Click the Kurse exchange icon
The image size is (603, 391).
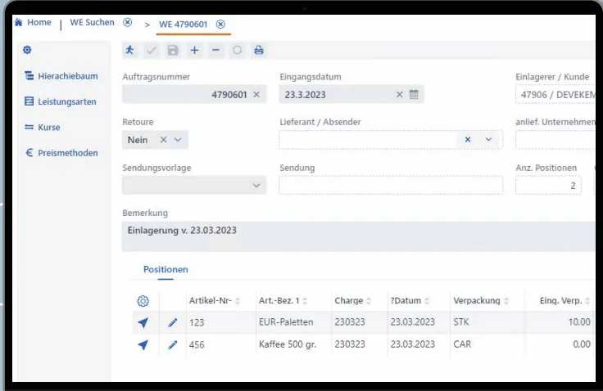point(29,127)
